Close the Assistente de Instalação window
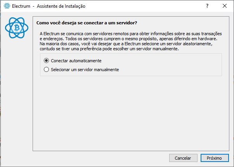This screenshot has height=167, width=234. pos(225,6)
